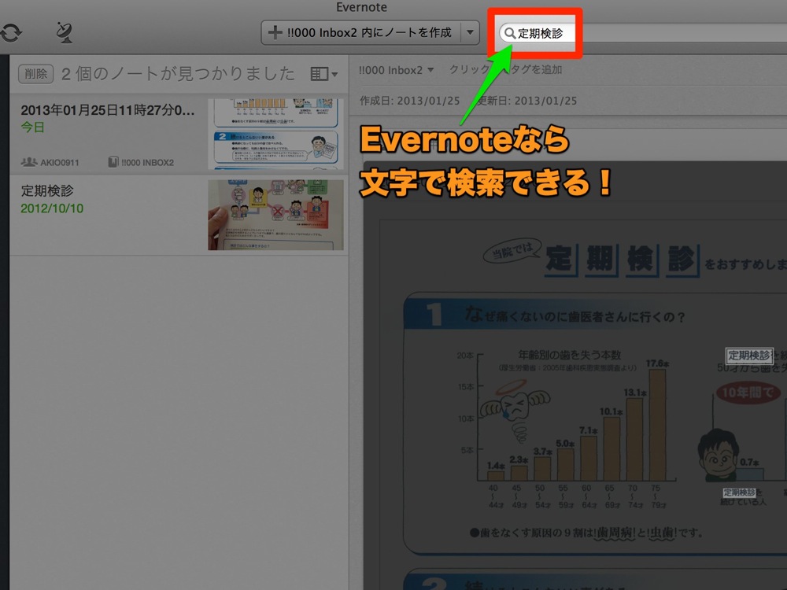The height and width of the screenshot is (590, 787).
Task: Click the 2 個のノートが見つかりました result text
Action: point(178,74)
